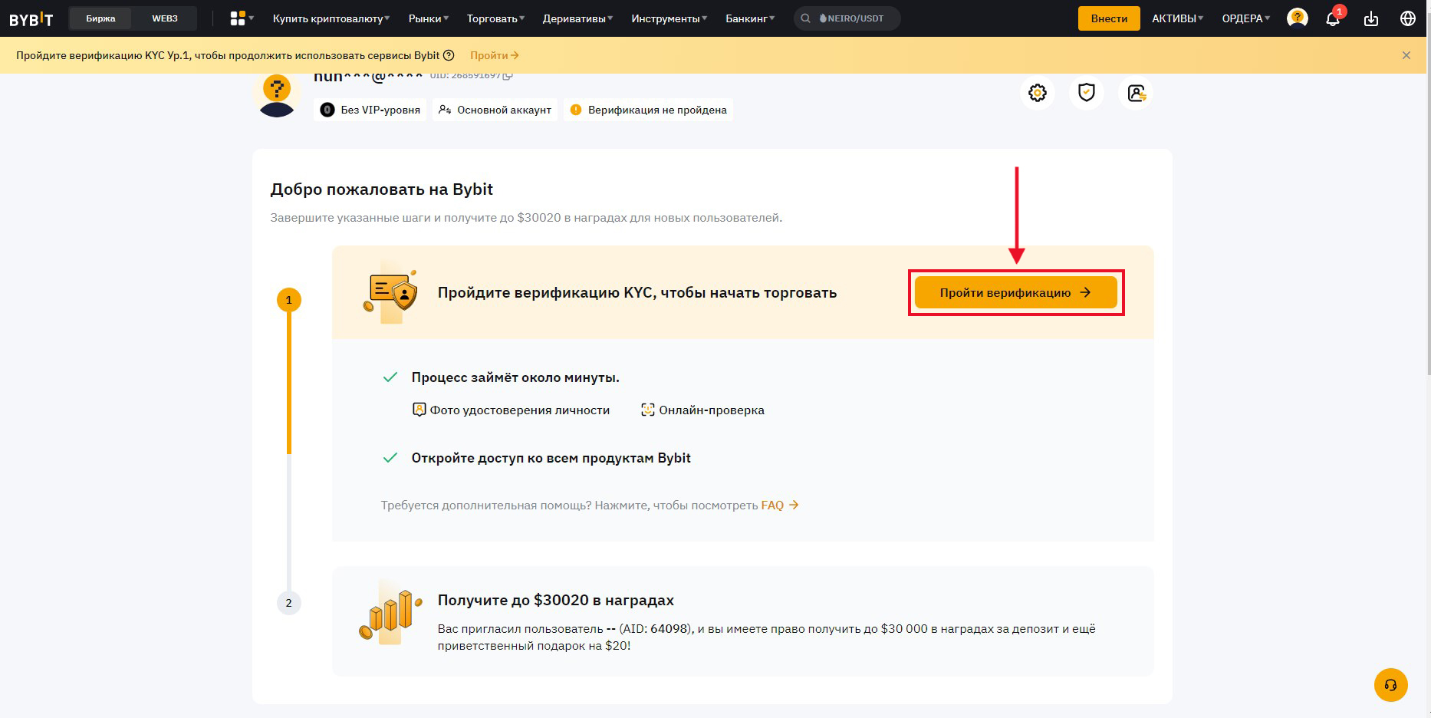Click Получите до $30020 в наградах heading
The height and width of the screenshot is (718, 1431).
tap(556, 600)
